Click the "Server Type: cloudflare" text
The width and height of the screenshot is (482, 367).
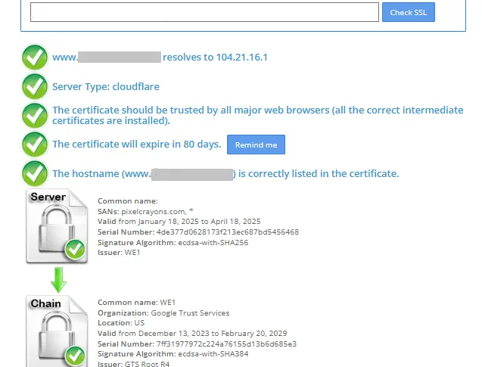pyautogui.click(x=106, y=87)
